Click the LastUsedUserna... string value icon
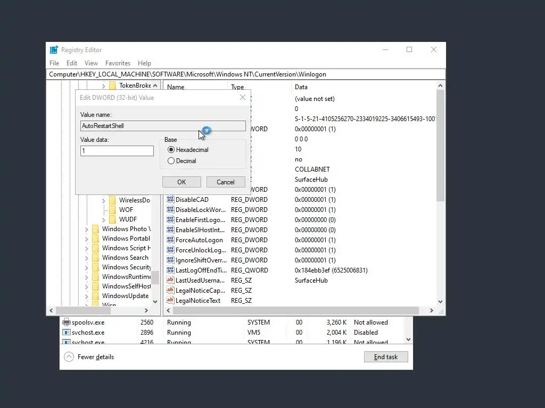545x408 pixels. [x=170, y=280]
